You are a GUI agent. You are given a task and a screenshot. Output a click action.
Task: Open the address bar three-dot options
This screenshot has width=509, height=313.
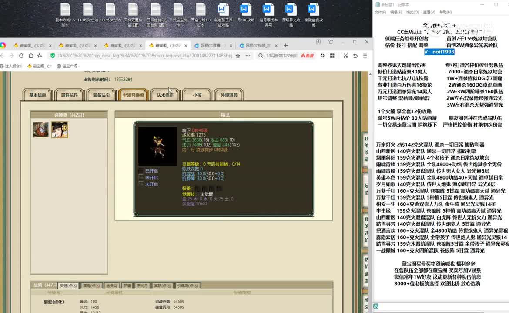248,56
